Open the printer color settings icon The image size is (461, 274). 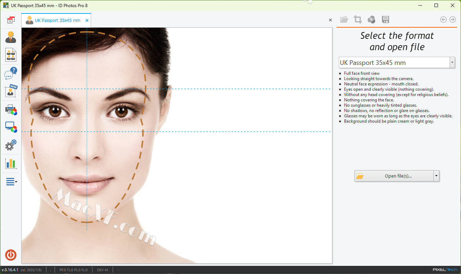11,110
